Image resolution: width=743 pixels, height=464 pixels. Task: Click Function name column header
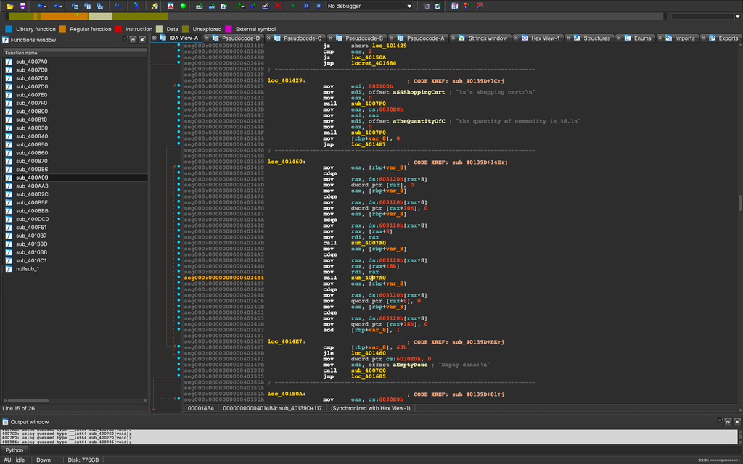point(22,53)
